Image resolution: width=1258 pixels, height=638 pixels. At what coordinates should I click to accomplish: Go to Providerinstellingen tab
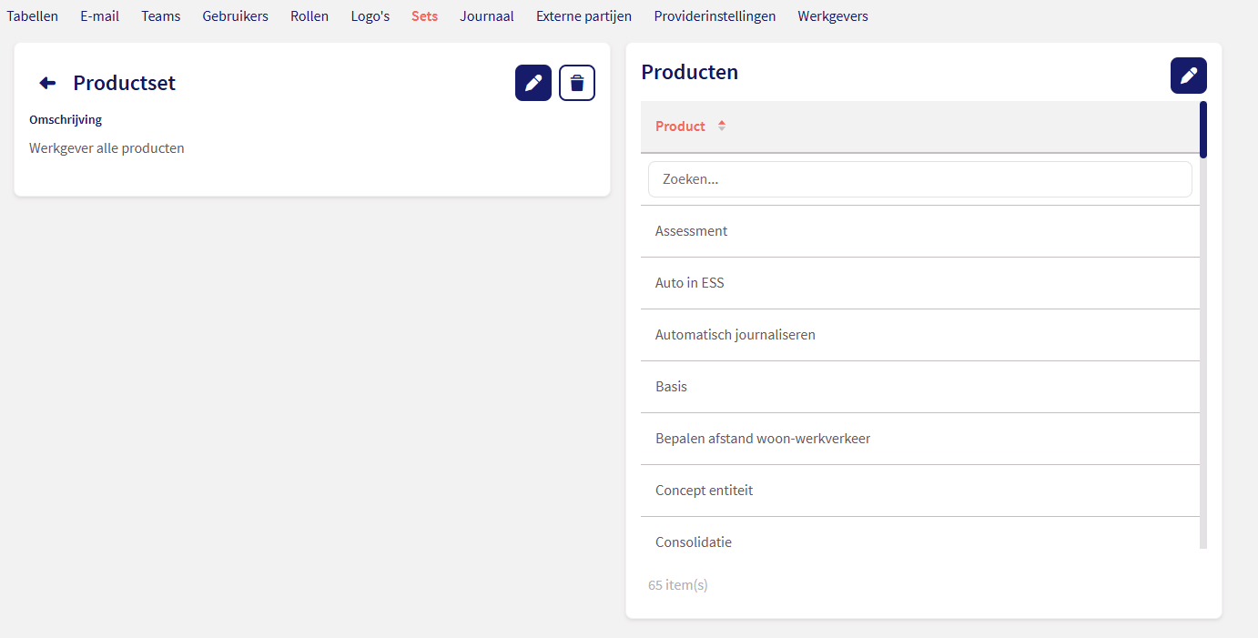click(715, 16)
